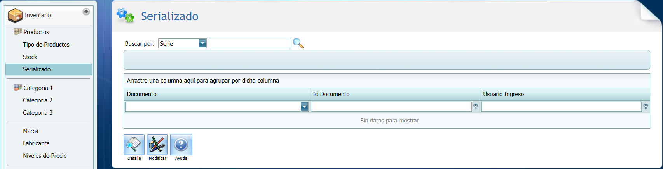This screenshot has height=169, width=663.
Task: Click the Documento filter combo box
Action: point(216,107)
